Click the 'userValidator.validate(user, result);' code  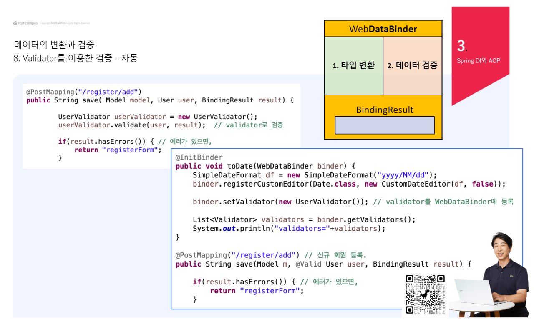(x=132, y=125)
